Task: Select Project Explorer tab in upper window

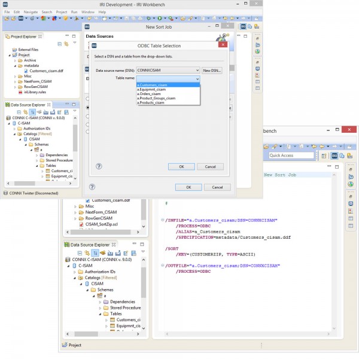Action: (x=23, y=36)
